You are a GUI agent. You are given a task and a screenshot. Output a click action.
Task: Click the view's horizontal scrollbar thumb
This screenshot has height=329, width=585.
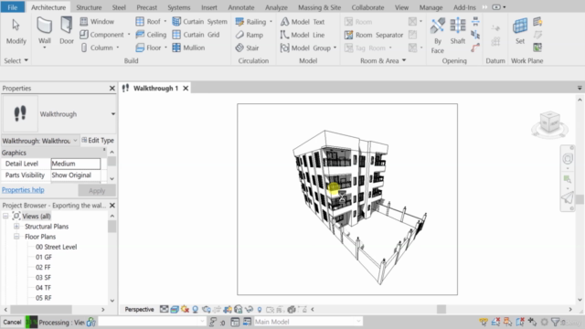[441, 309]
